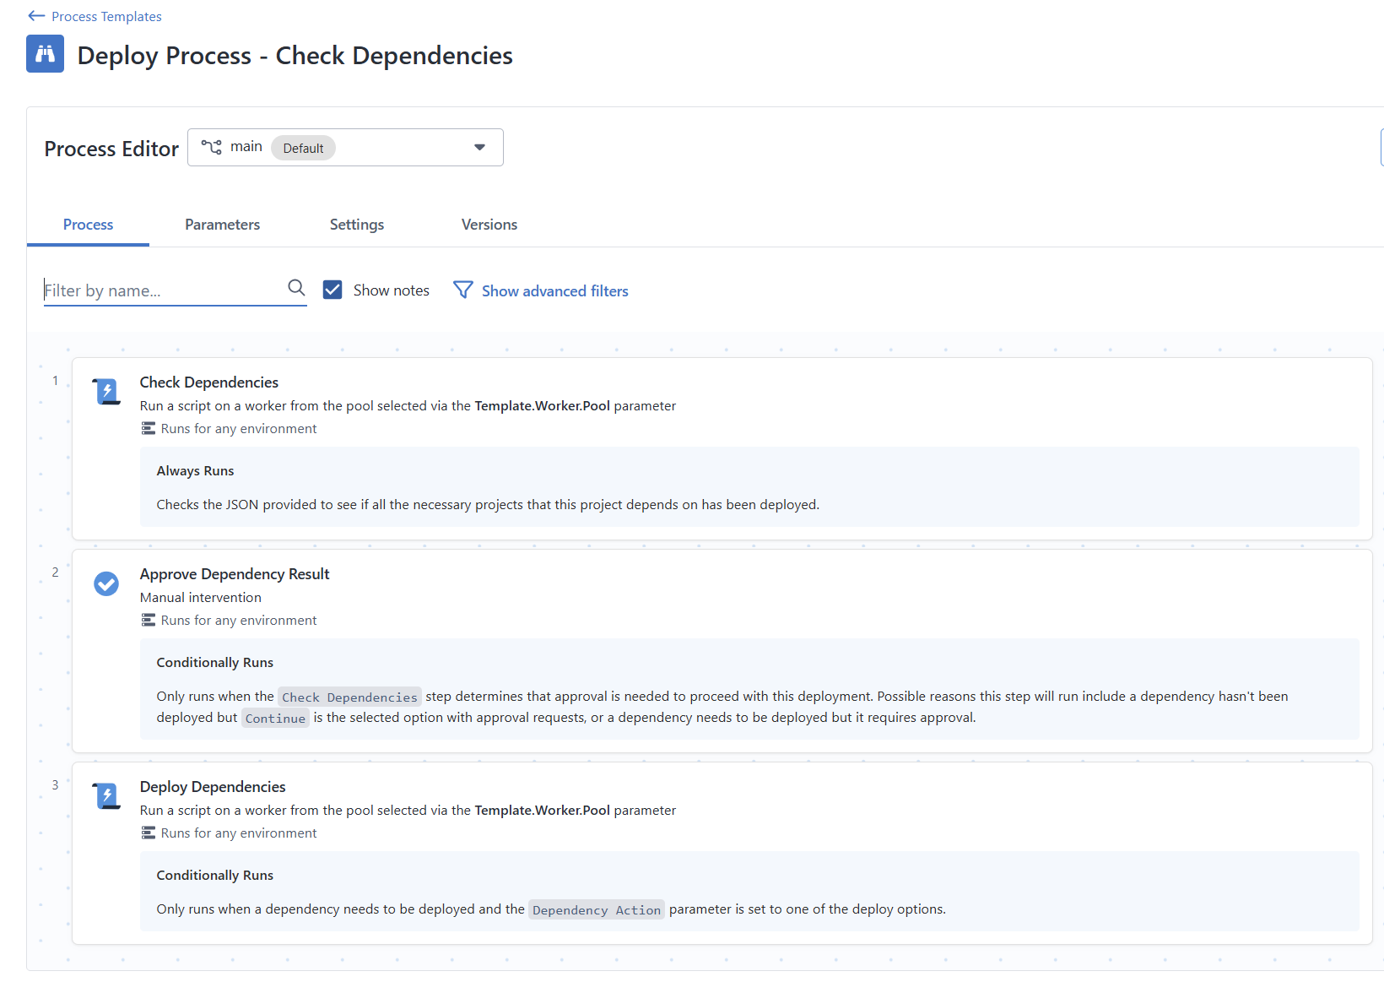The image size is (1384, 982).
Task: Click the Filter by name input field
Action: [152, 290]
